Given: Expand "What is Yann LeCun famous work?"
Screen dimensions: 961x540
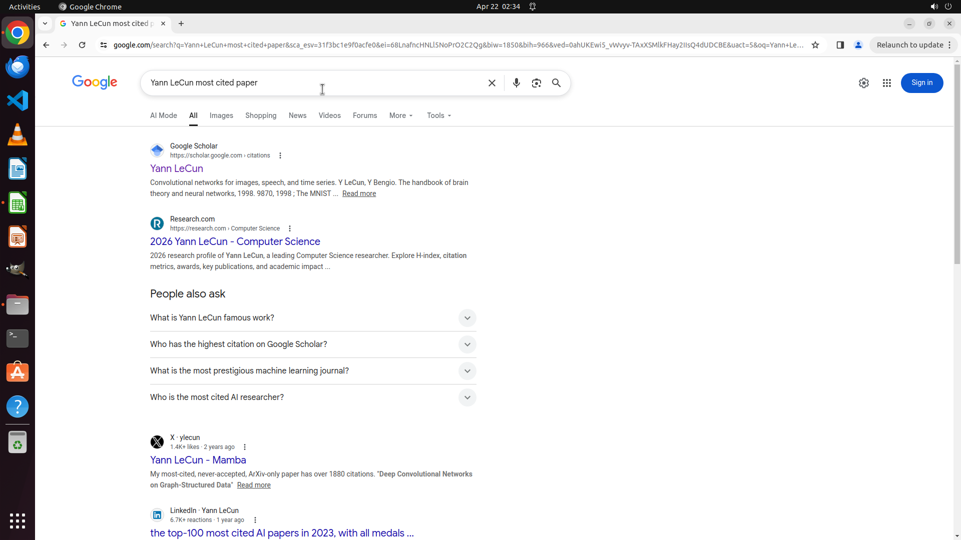Looking at the screenshot, I should pos(466,318).
